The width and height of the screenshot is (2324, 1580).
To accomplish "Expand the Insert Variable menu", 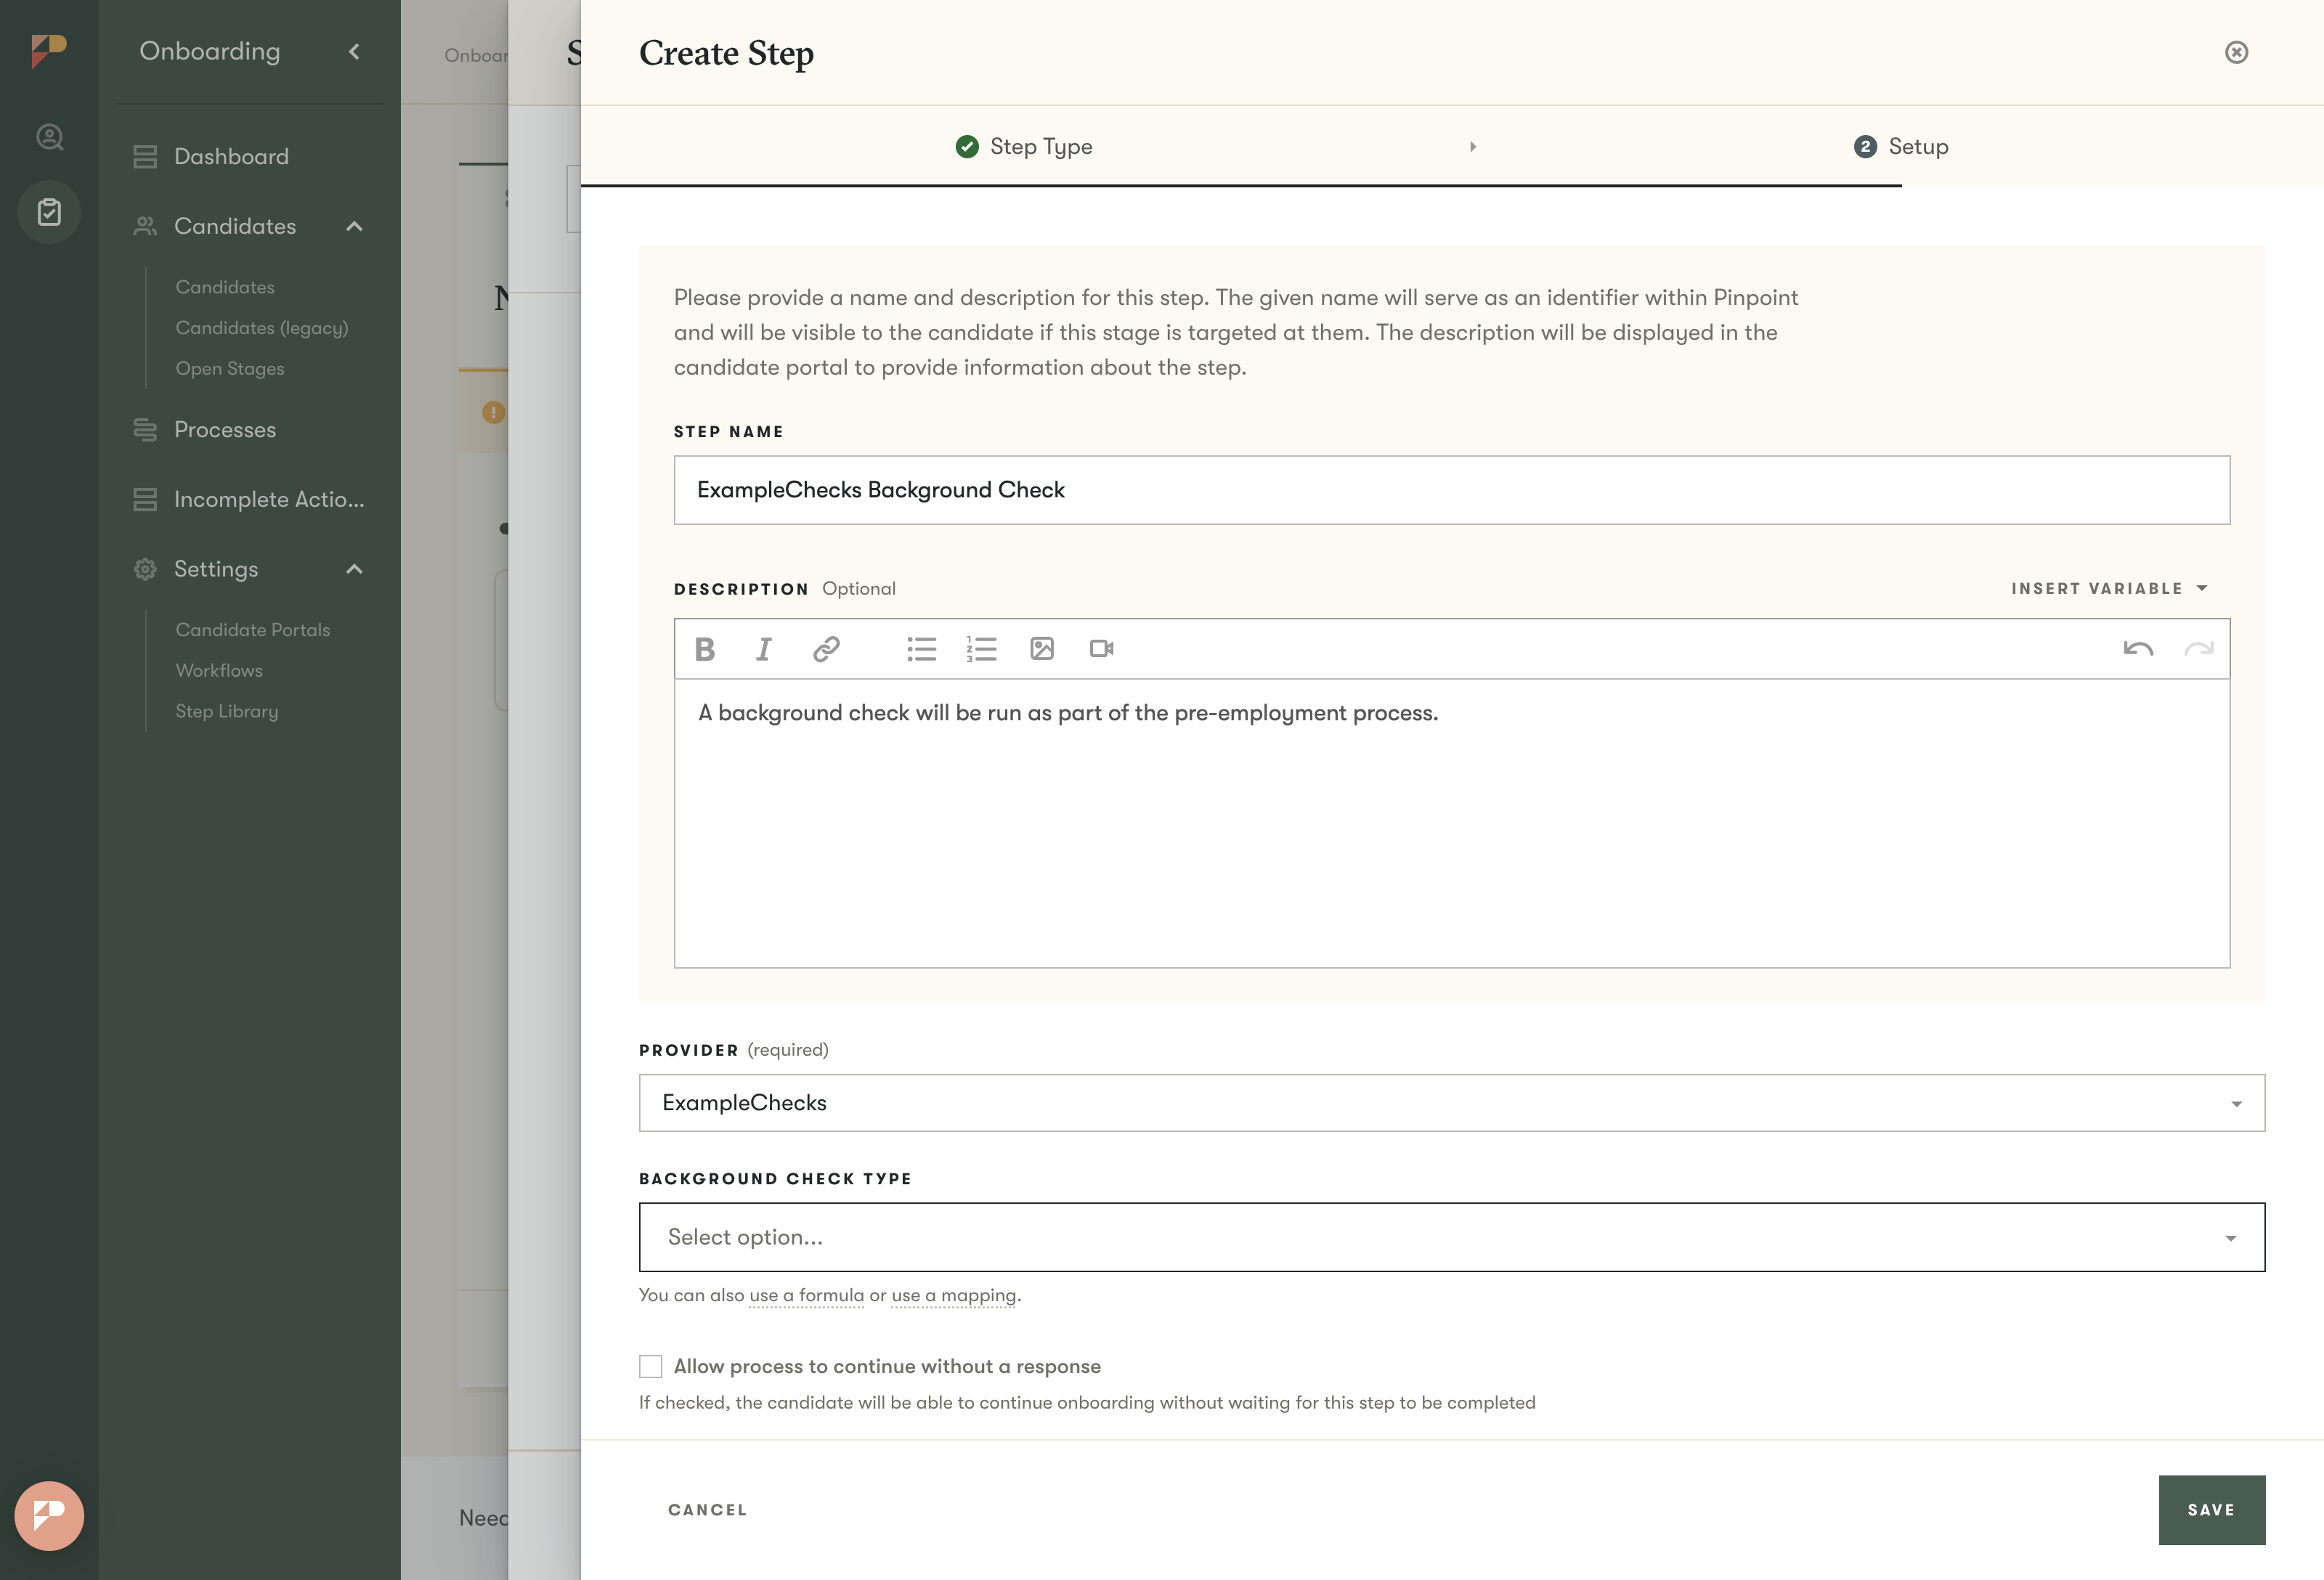I will click(x=2109, y=588).
